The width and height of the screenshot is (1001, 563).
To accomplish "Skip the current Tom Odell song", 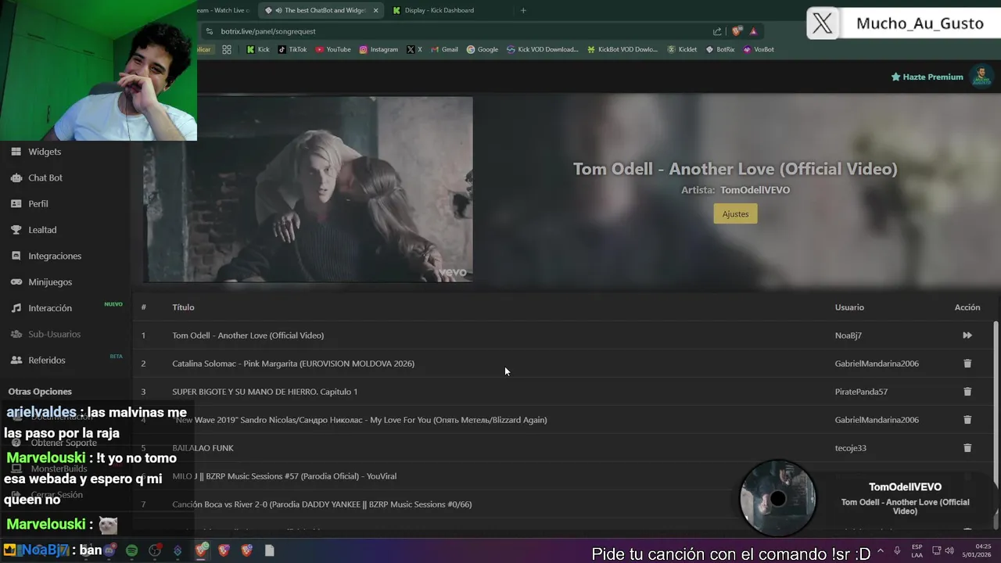I will 967,335.
